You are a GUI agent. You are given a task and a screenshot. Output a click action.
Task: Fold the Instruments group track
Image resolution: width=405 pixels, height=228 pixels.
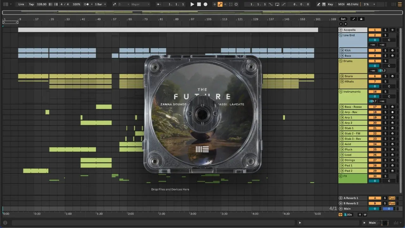click(341, 92)
